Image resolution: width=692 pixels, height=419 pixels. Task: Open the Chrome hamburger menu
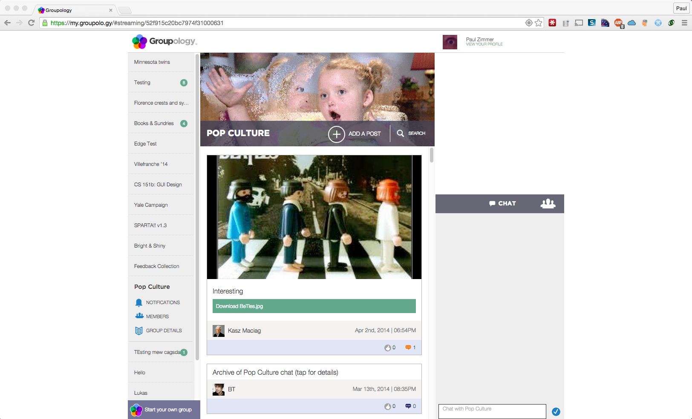pyautogui.click(x=684, y=23)
